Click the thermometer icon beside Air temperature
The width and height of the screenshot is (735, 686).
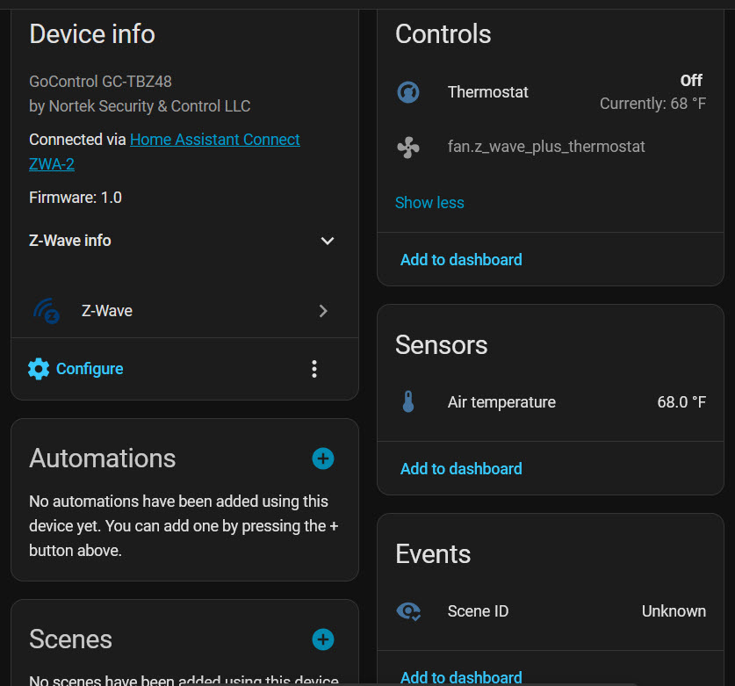[x=408, y=402]
